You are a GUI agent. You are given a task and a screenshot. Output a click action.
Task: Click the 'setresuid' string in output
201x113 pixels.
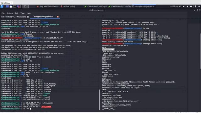106,67
